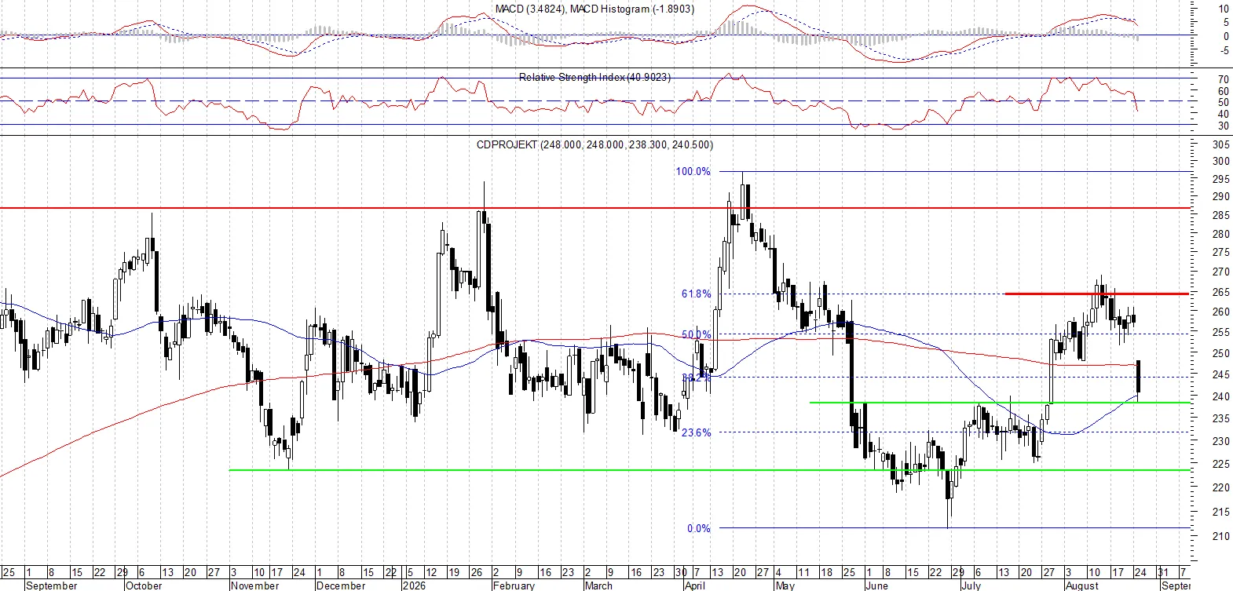The width and height of the screenshot is (1233, 591).
Task: Click the CDPROJEKT price quote title
Action: pyautogui.click(x=595, y=144)
